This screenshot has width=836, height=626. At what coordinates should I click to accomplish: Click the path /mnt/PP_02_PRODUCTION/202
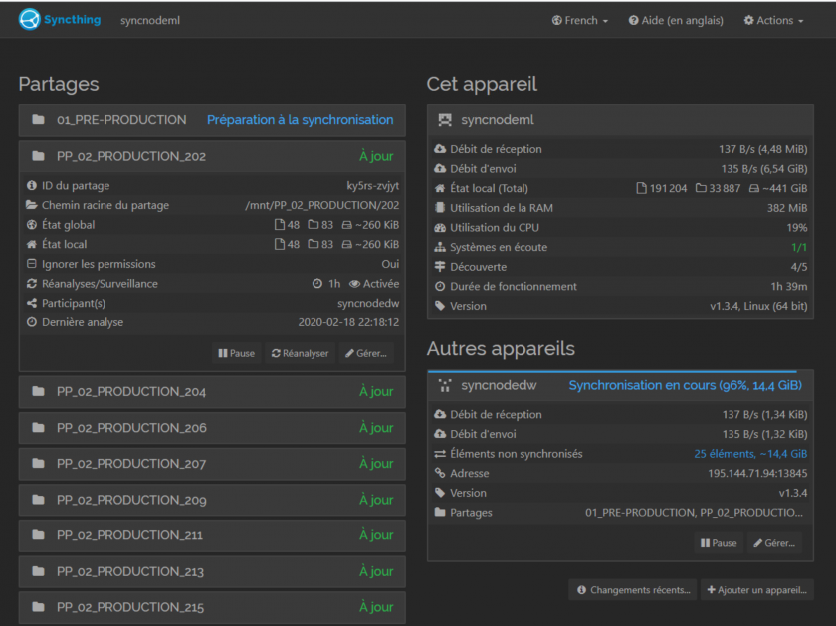point(322,205)
